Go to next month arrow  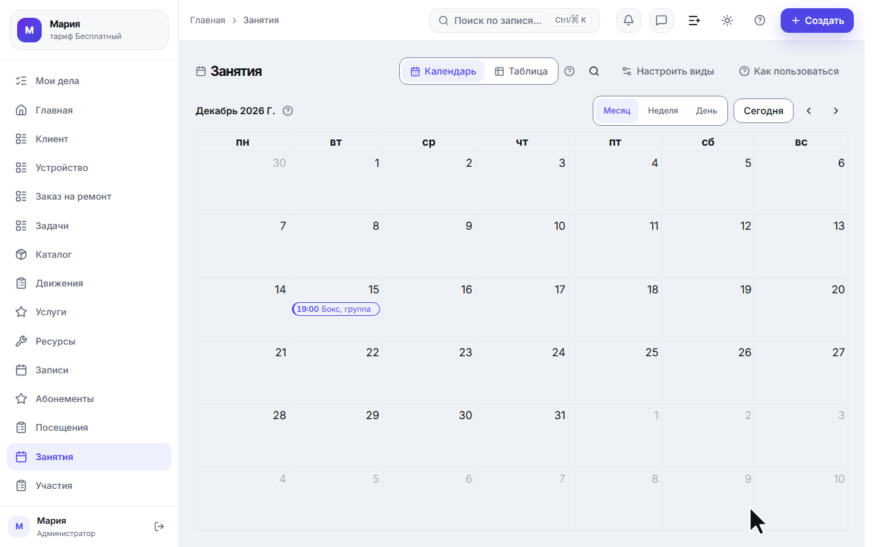(835, 111)
